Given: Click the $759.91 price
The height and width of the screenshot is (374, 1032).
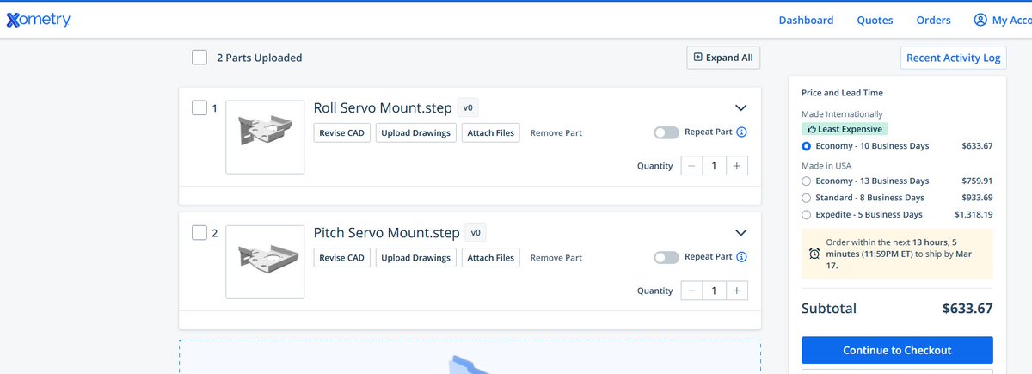Looking at the screenshot, I should (x=977, y=181).
